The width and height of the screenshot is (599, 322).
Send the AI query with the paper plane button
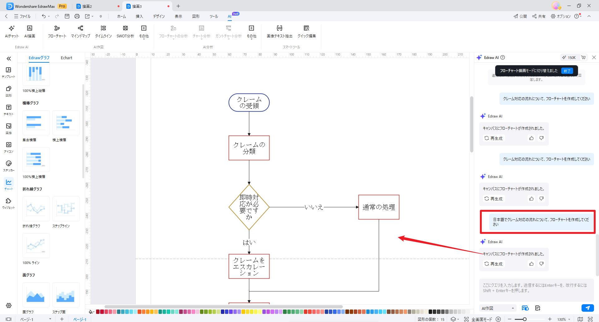point(587,308)
